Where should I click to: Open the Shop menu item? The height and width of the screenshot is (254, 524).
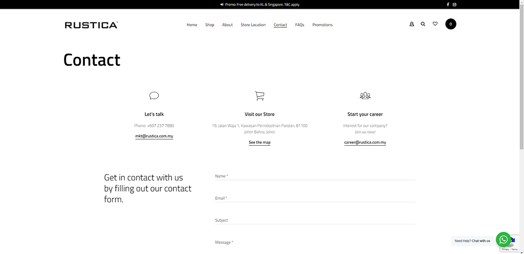pos(210,25)
